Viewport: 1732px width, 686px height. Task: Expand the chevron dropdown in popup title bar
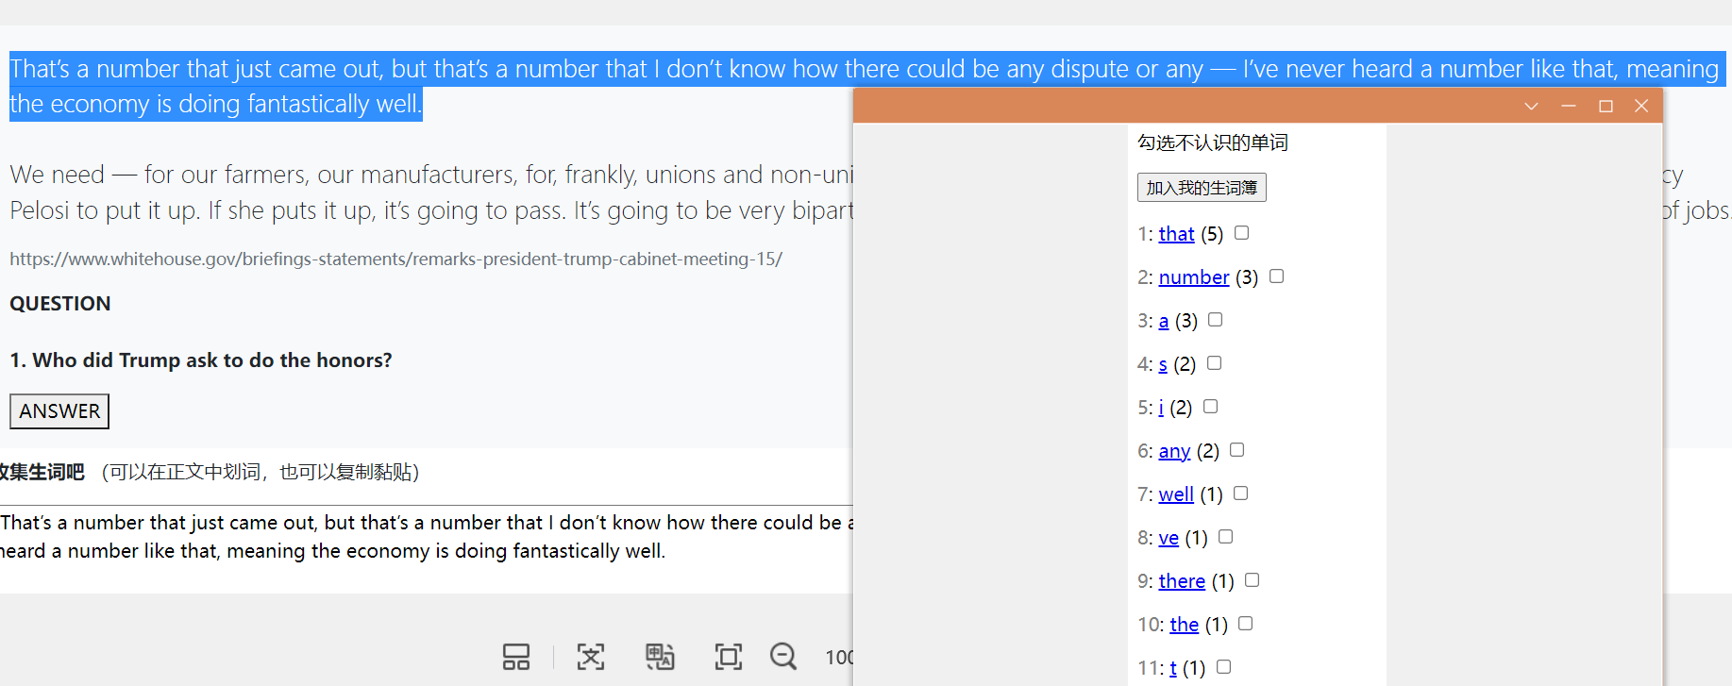tap(1531, 106)
